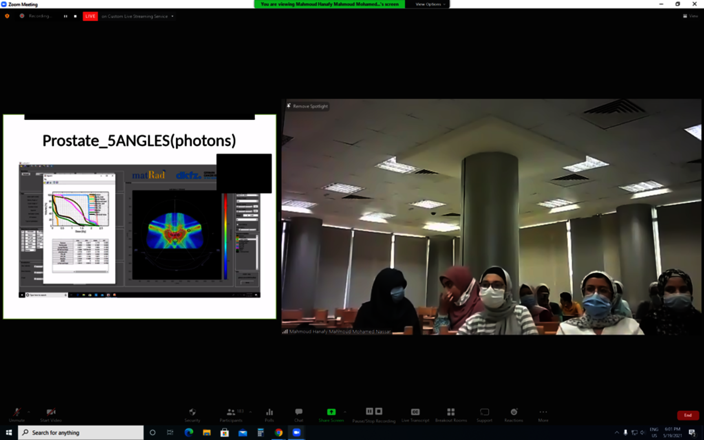Expand the arrow next to Unmute
The height and width of the screenshot is (440, 704).
point(29,412)
